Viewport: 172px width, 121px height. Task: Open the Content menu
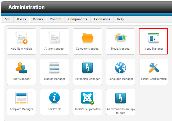pos(56,19)
